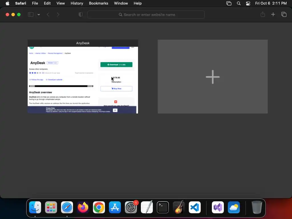Open Visual Studio purple icon in Dock
Screen dimensions: 292x219
[218, 207]
